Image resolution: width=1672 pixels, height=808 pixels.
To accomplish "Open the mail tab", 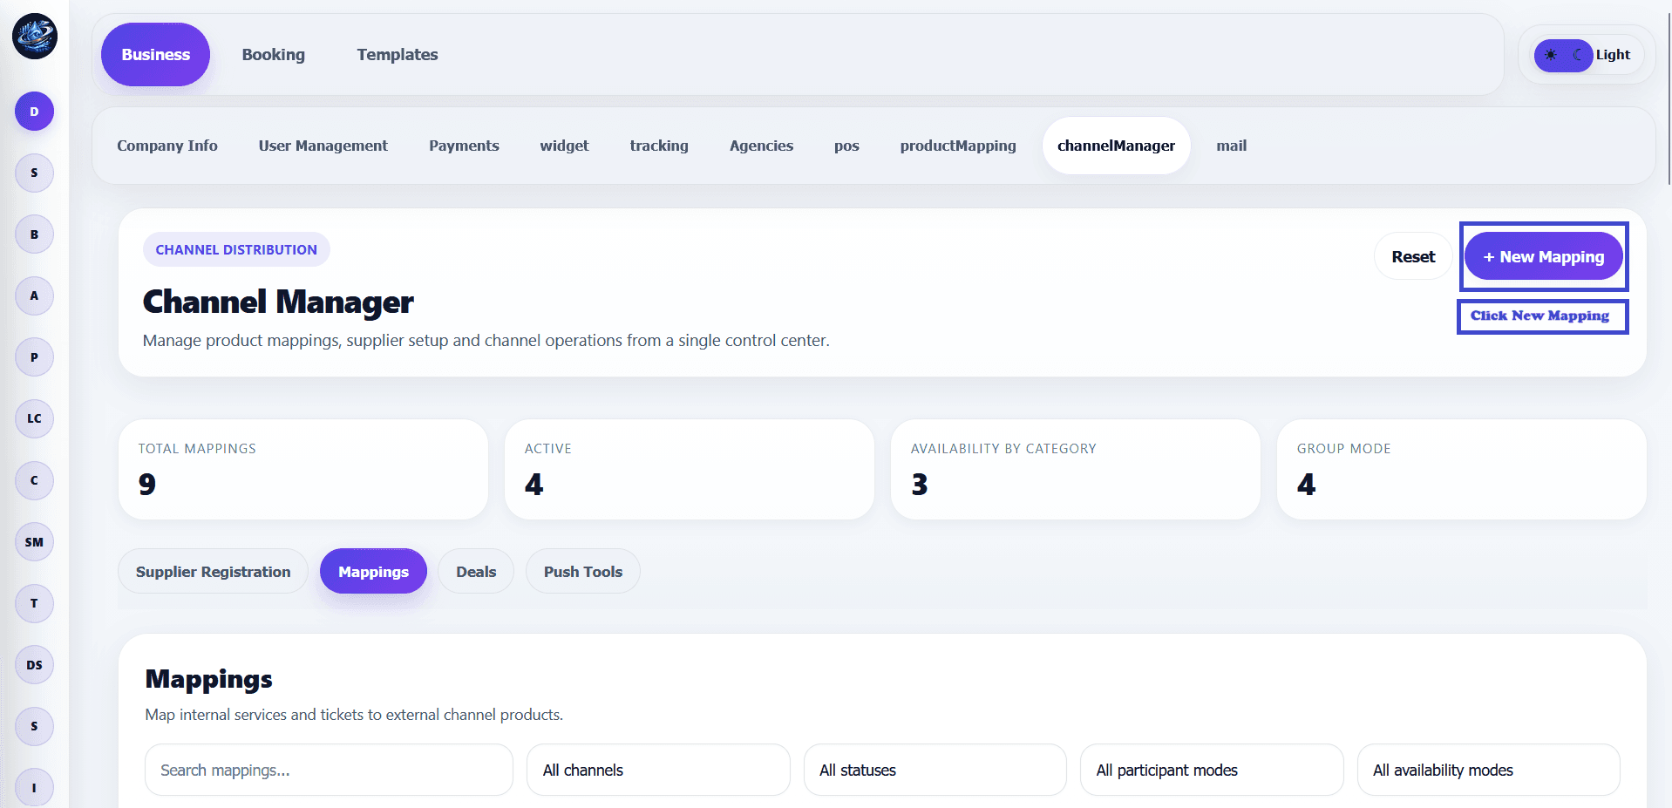I will coord(1231,146).
